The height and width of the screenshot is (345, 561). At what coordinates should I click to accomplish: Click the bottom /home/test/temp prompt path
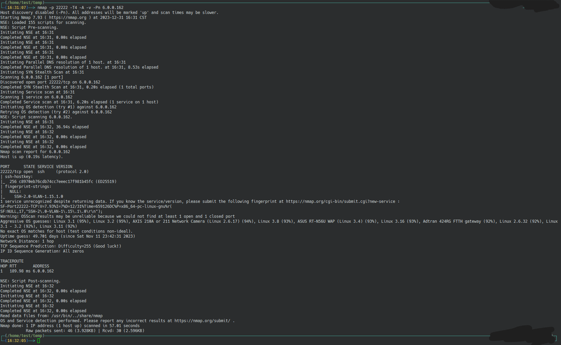pos(25,336)
